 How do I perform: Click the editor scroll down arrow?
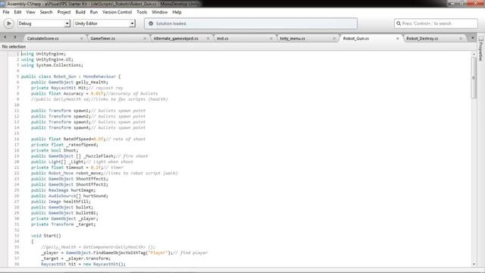pos(474,264)
